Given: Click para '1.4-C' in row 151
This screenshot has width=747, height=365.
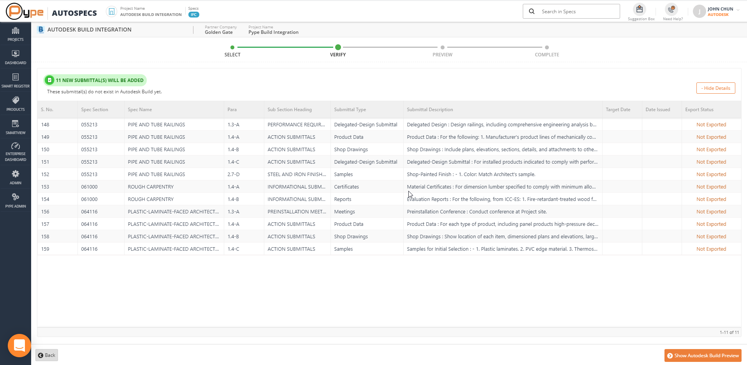Looking at the screenshot, I should [x=234, y=162].
